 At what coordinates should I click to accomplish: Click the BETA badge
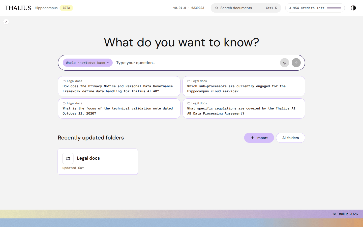[x=66, y=8]
